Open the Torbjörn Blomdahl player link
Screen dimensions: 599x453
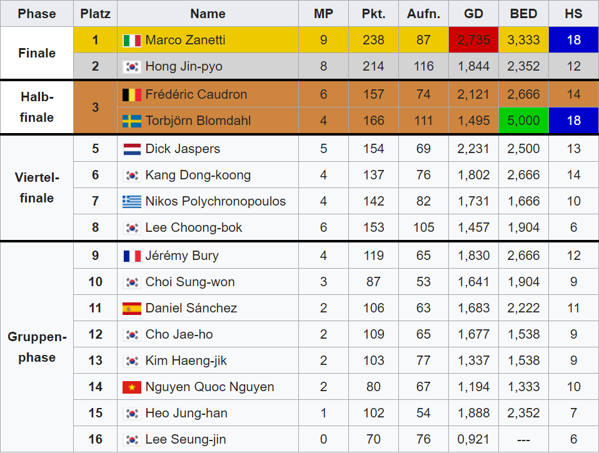pos(198,121)
